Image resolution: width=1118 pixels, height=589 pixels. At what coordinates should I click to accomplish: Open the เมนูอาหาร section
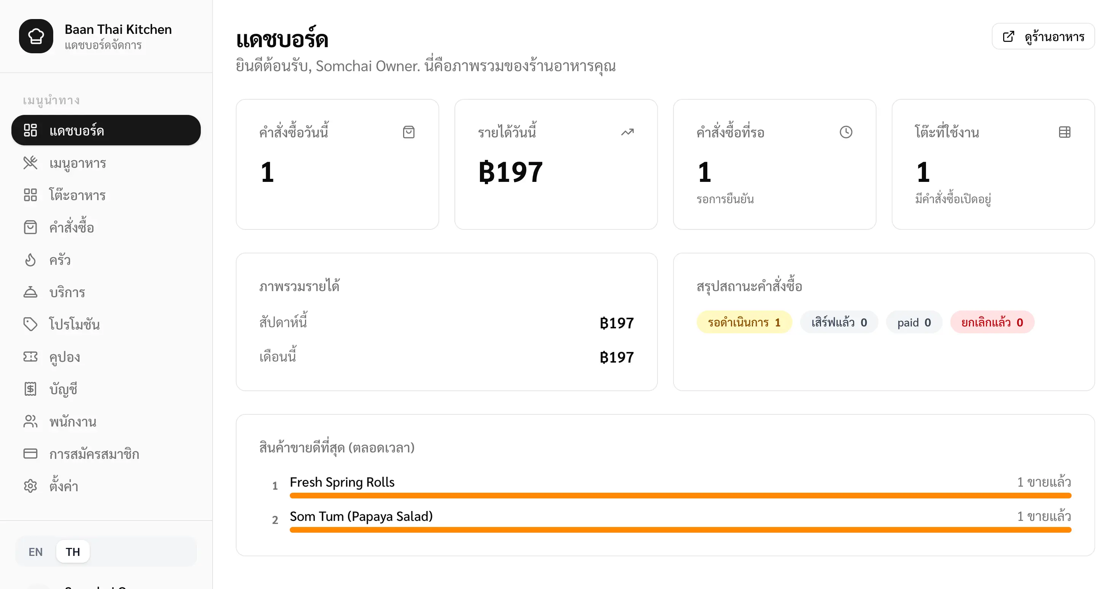coord(106,163)
